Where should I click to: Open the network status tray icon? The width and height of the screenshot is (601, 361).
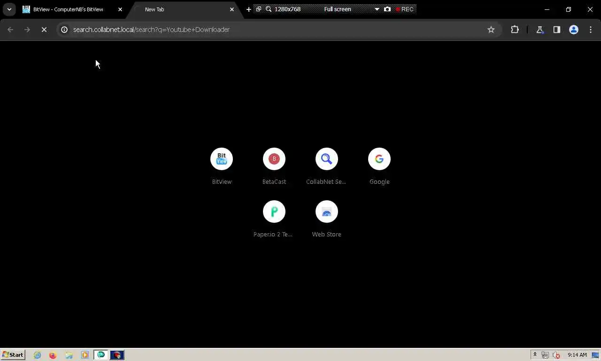click(x=545, y=355)
